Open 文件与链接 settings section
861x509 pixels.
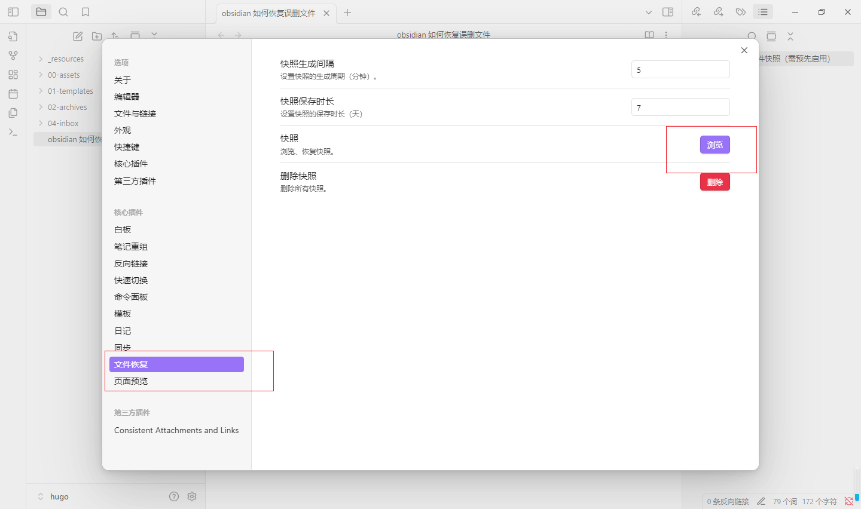[176, 114]
